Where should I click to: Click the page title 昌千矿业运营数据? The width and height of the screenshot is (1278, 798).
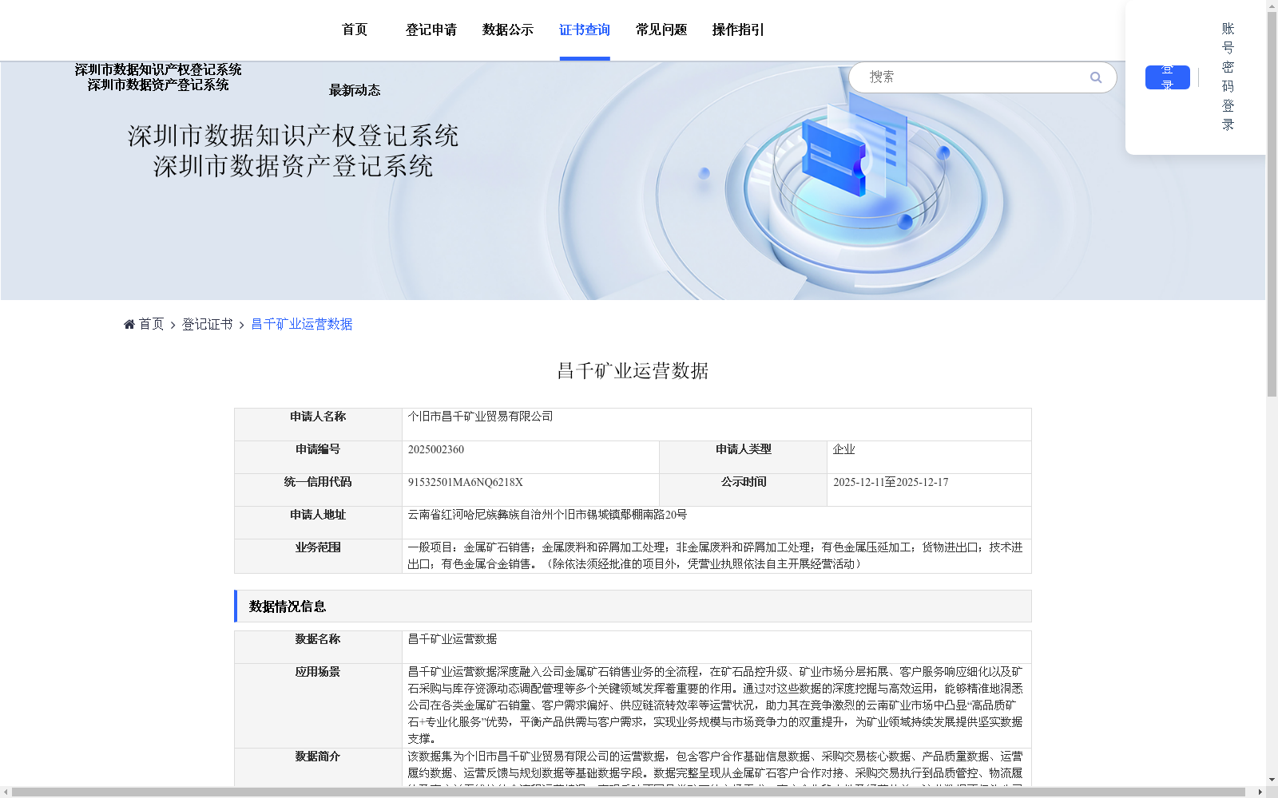pos(633,371)
